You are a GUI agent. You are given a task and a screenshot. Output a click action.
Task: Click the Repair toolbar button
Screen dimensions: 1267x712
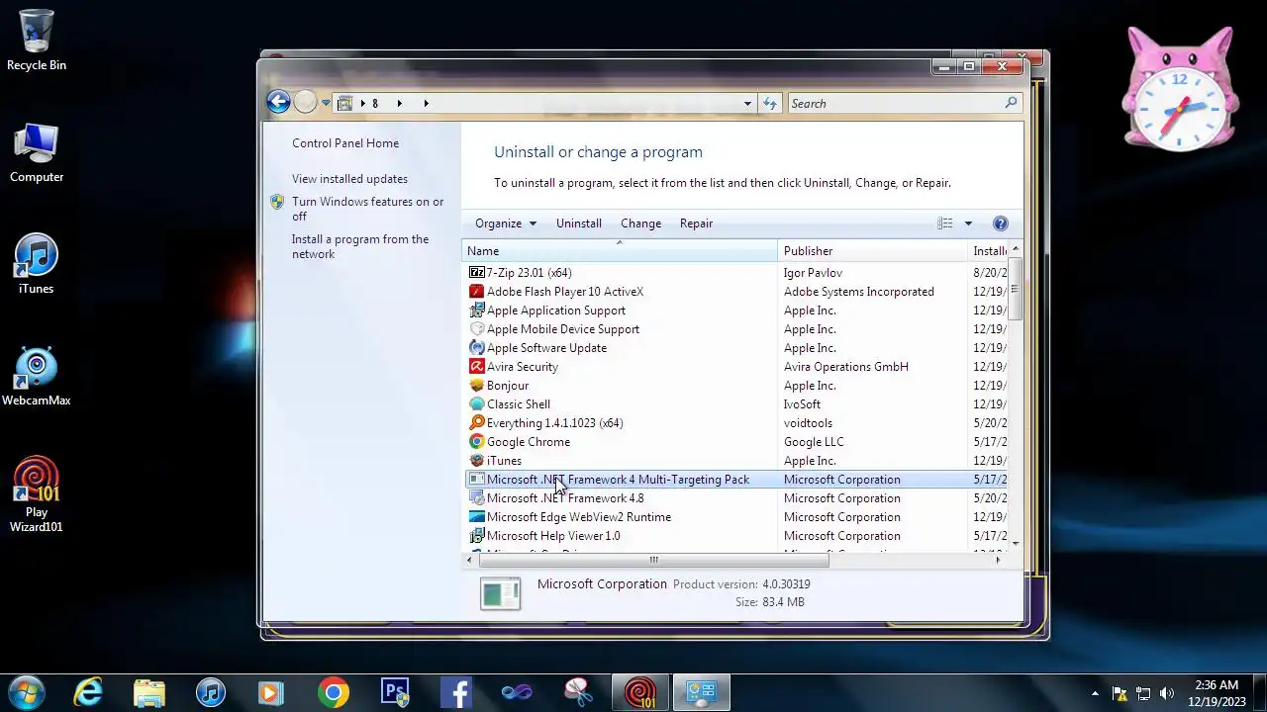coord(696,223)
